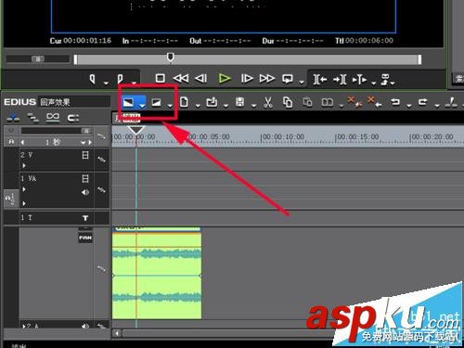The image size is (464, 348).
Task: Toggle video mute on track 1 VA
Action: [85, 178]
